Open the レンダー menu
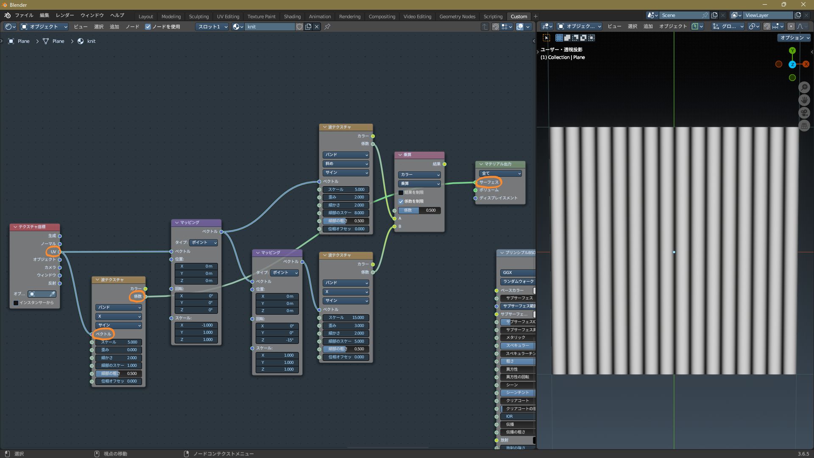The height and width of the screenshot is (458, 814). (65, 15)
